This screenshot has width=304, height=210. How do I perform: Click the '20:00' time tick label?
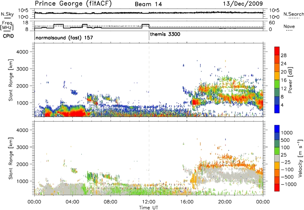pos(225,202)
